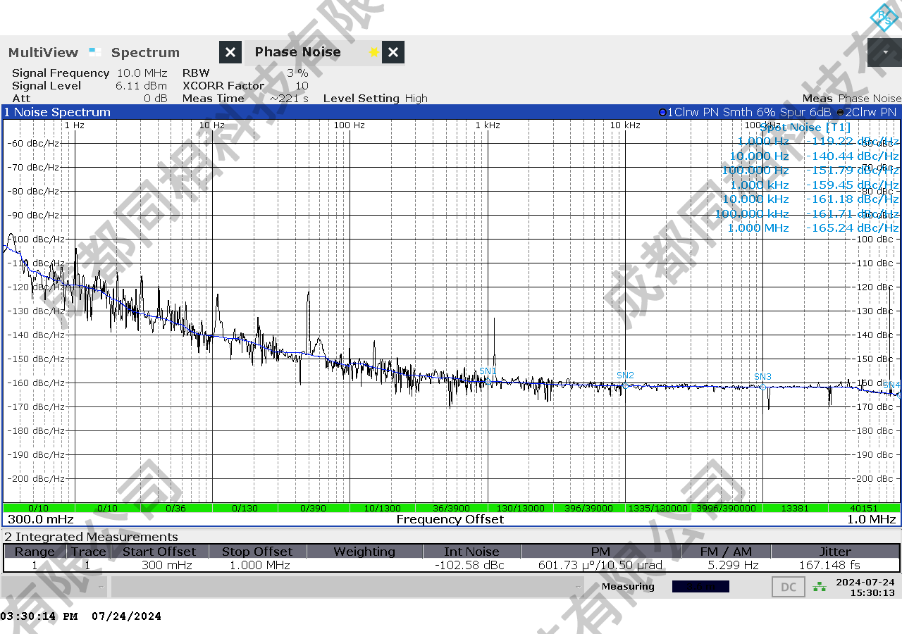
Task: Click the network connection status icon
Action: pyautogui.click(x=819, y=586)
